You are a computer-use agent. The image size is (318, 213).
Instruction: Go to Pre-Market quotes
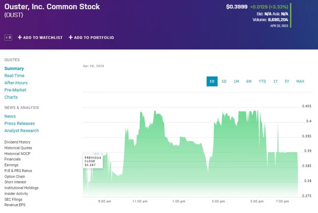[x=15, y=90]
